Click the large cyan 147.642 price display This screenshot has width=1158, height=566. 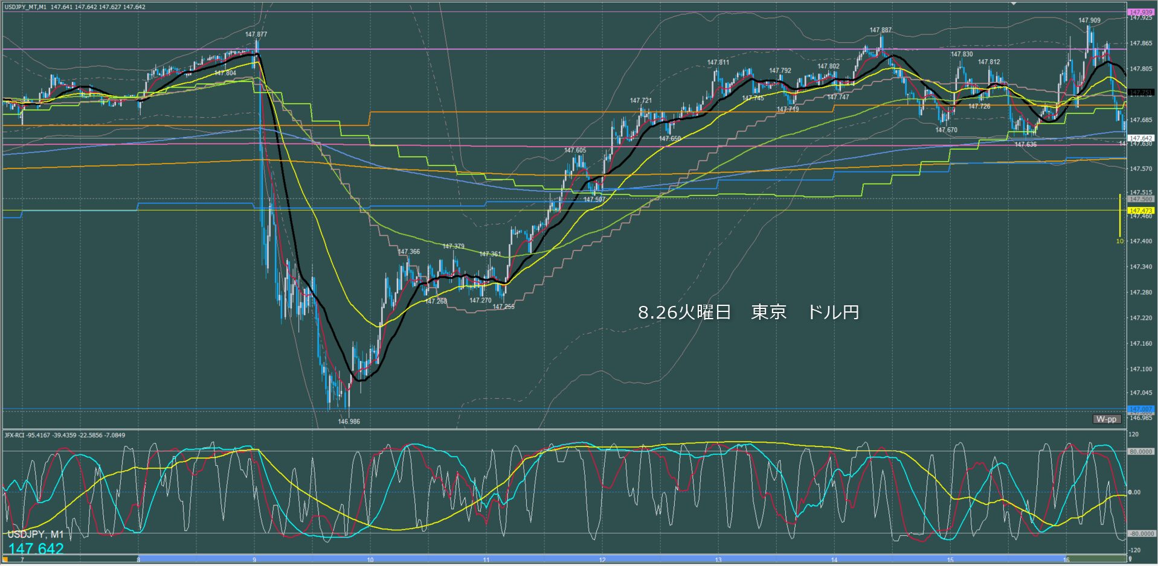pos(36,549)
